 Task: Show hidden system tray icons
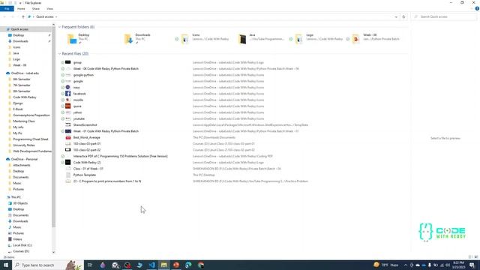point(406,265)
